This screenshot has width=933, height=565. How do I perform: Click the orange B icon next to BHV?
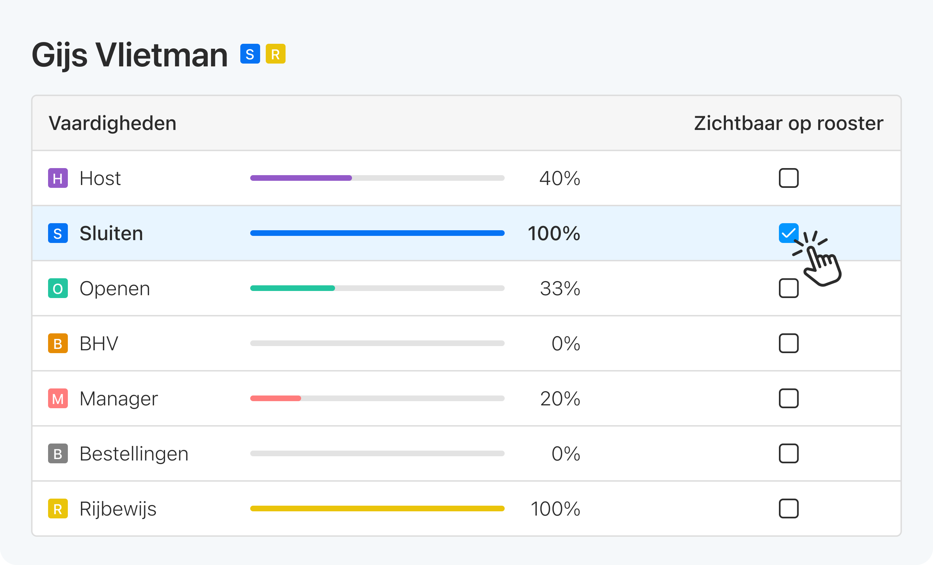point(58,343)
